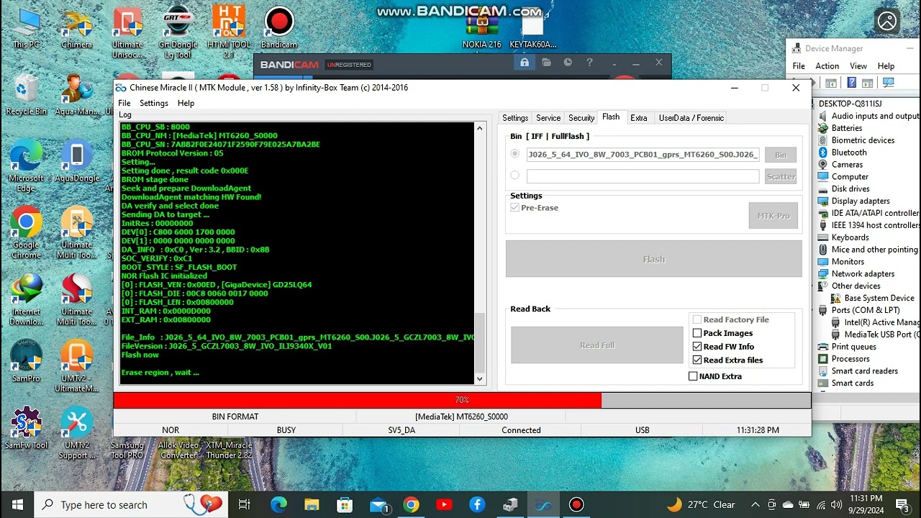Viewport: 921px width, 518px height.
Task: Open Facebook from the taskbar
Action: (x=477, y=504)
